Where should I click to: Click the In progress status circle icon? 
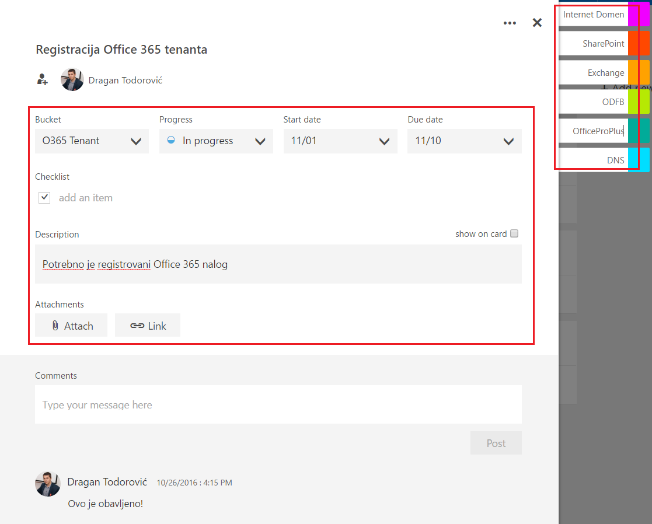coord(171,140)
